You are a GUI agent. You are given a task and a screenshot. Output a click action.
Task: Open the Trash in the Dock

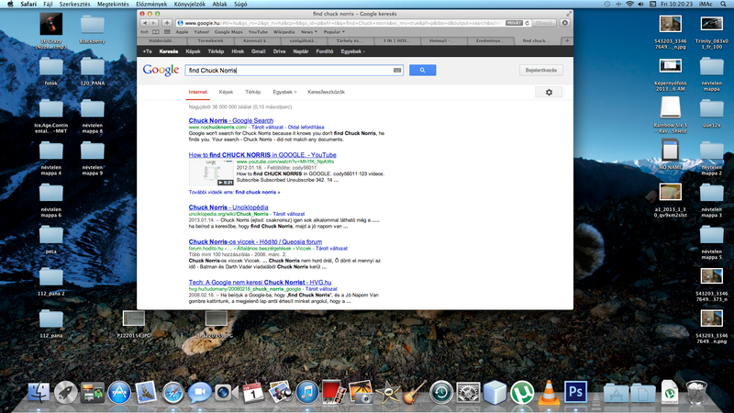pos(696,392)
